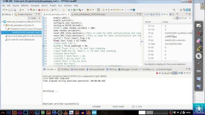Close the Registers view tab

(167, 14)
